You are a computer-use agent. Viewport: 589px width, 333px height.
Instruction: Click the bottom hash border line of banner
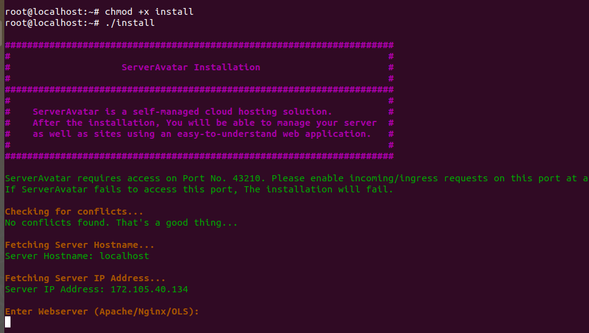click(199, 156)
